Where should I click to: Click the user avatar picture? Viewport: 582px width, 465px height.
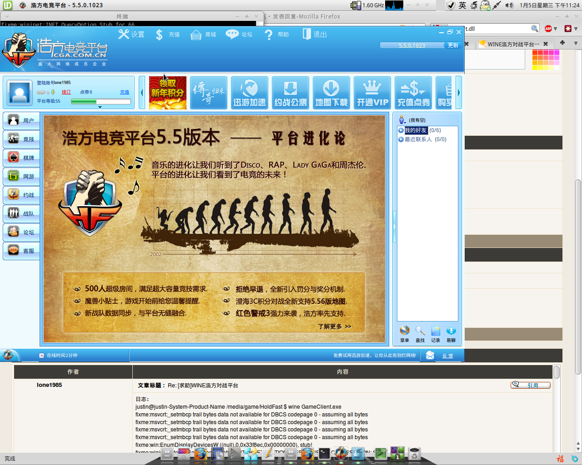20,93
